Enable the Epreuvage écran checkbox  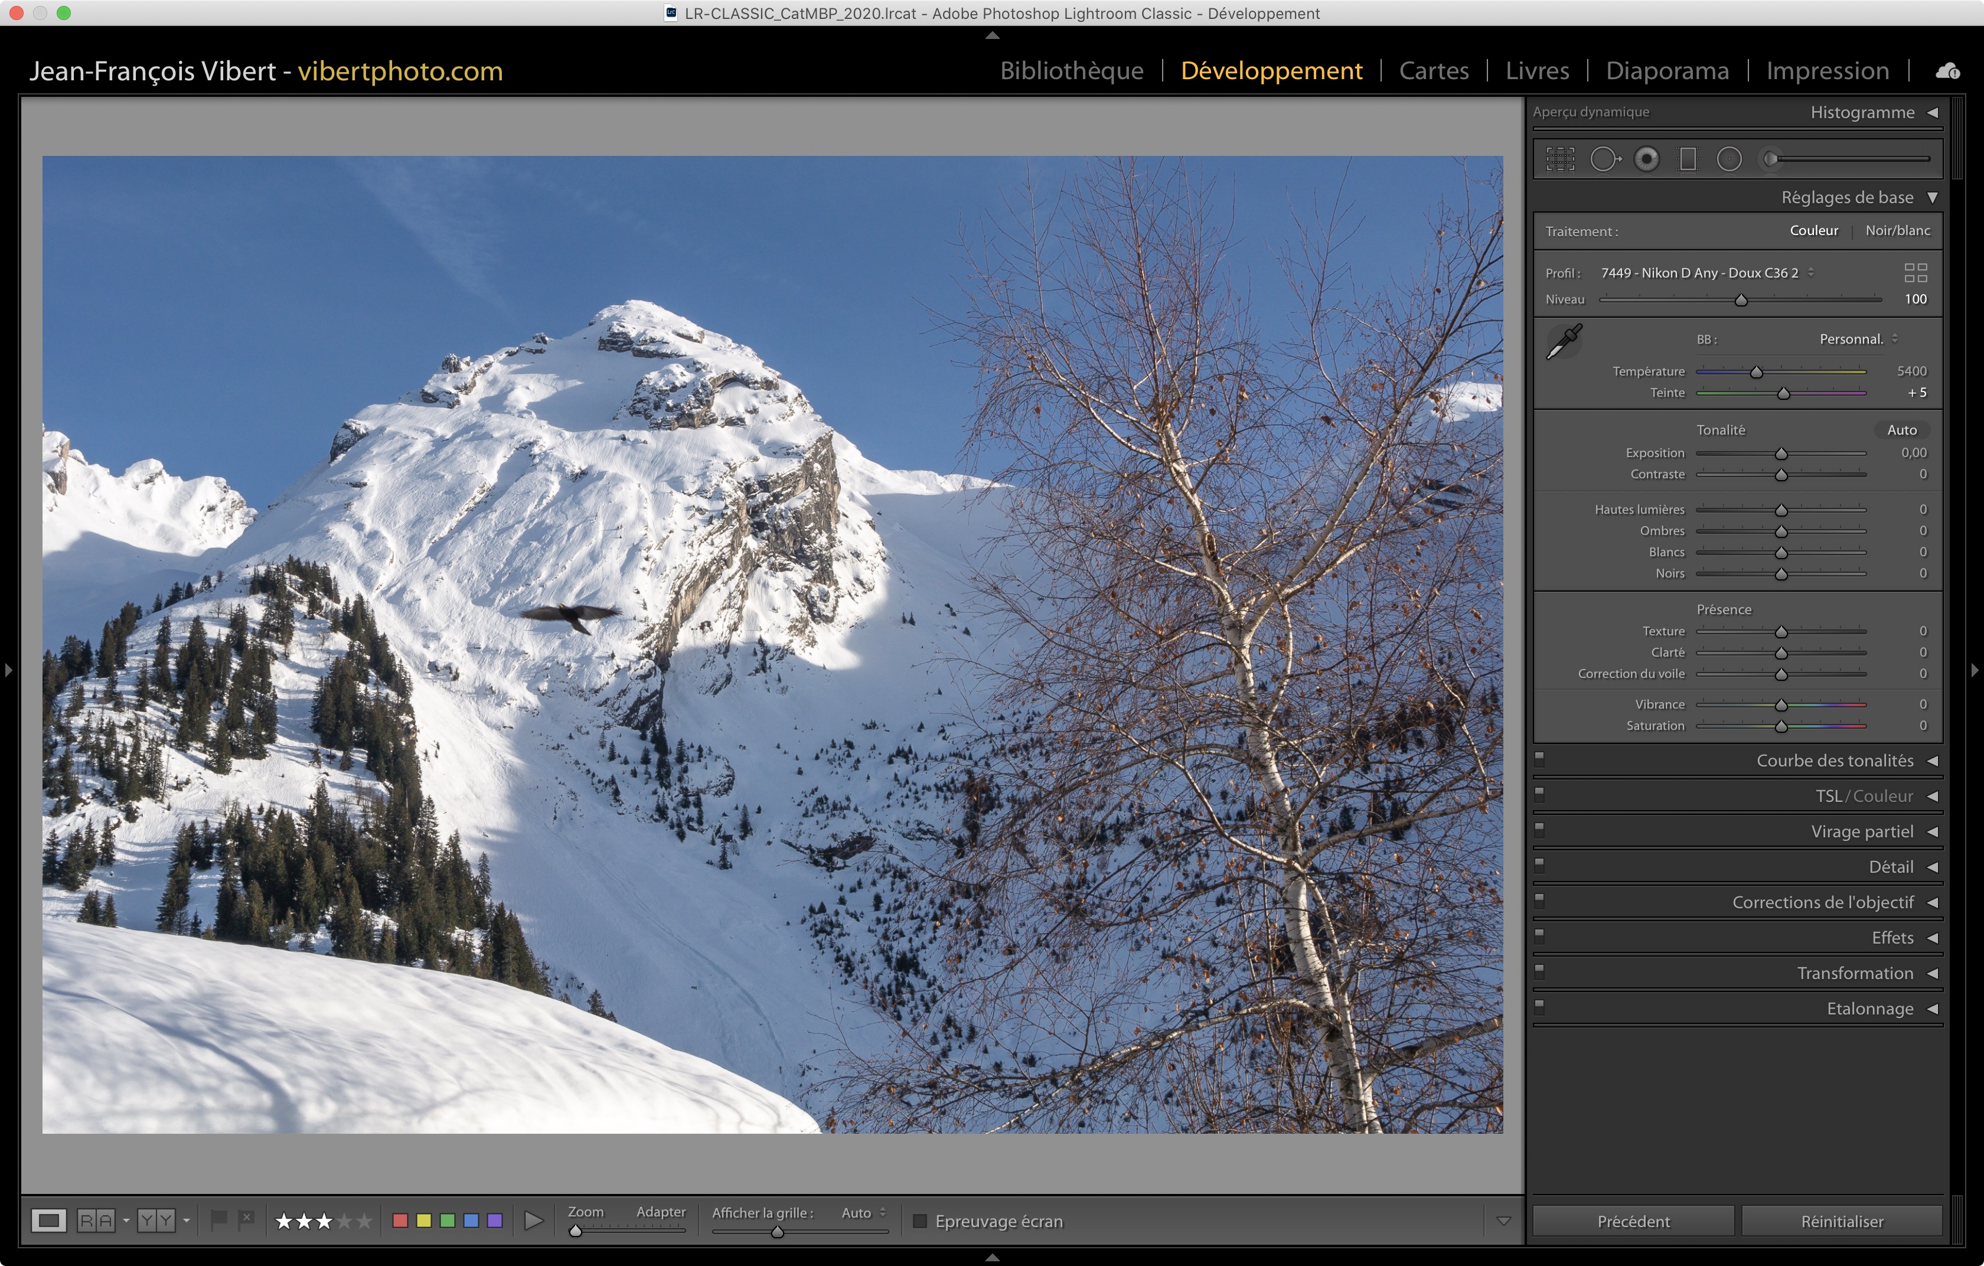[921, 1221]
